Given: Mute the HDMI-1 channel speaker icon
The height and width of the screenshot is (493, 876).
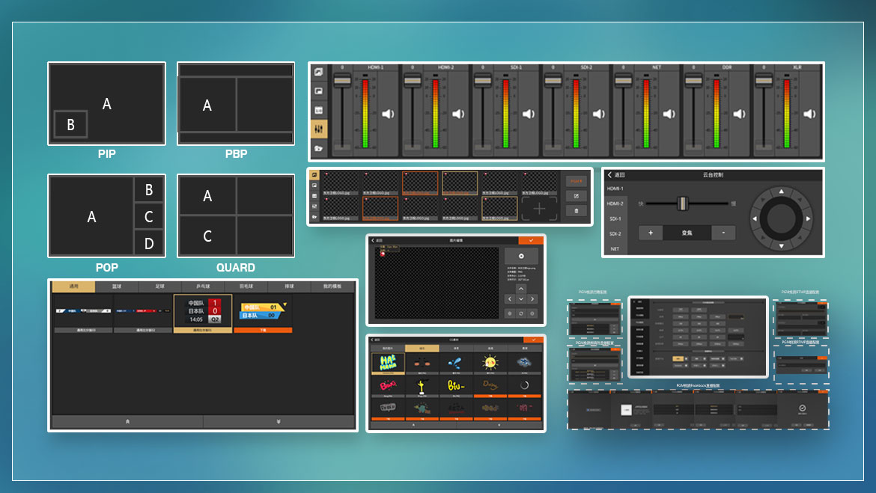Looking at the screenshot, I should [x=388, y=114].
